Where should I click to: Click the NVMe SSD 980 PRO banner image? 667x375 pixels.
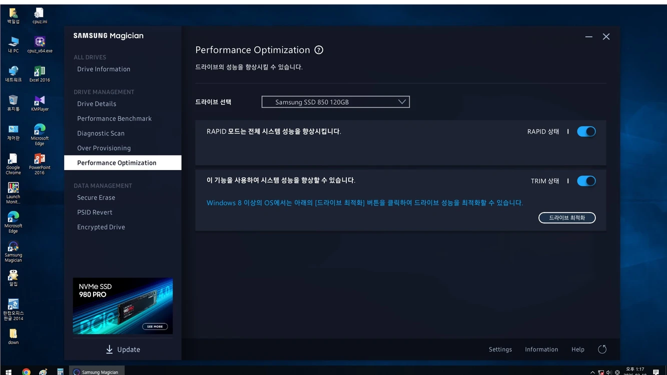click(x=123, y=306)
